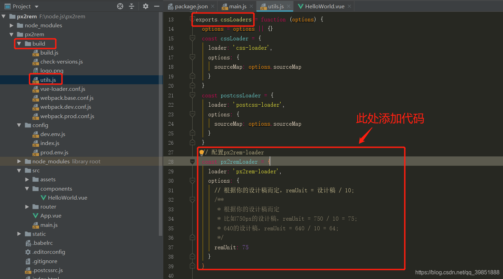
Task: Close the utils.js tab
Action: [288, 6]
